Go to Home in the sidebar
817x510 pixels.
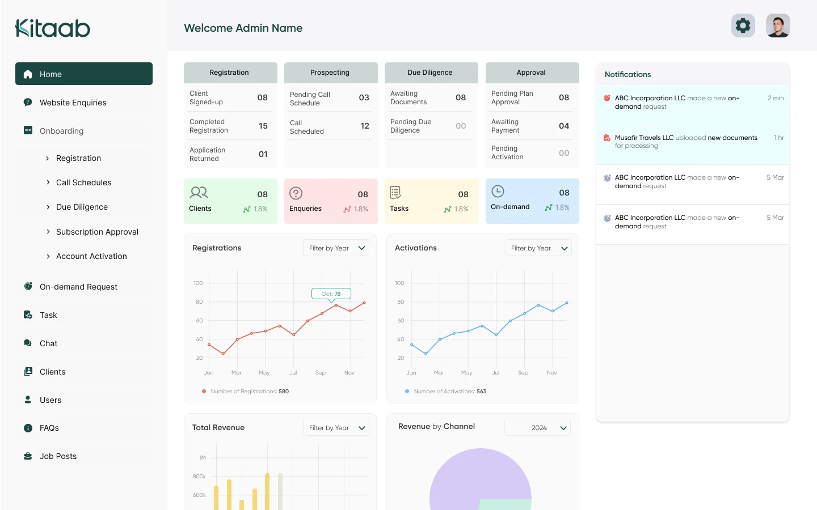(84, 74)
